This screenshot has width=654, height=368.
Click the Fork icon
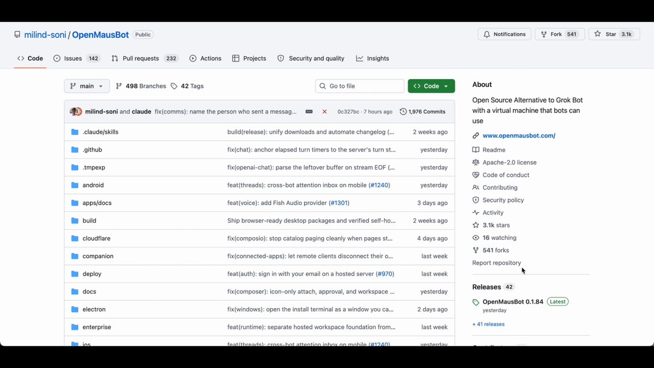click(543, 34)
